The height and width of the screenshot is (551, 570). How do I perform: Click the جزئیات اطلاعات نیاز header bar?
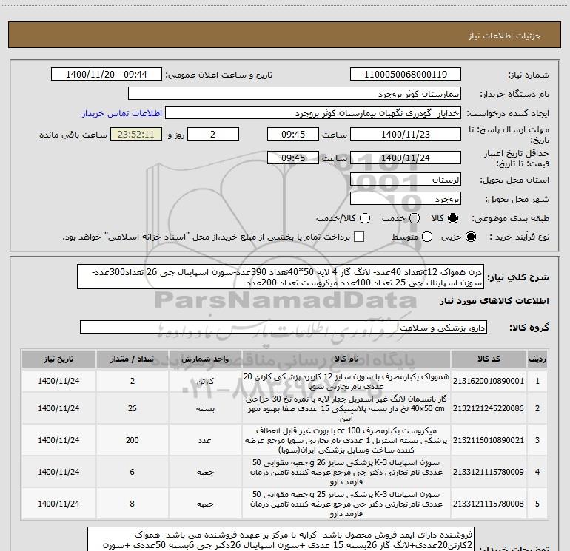click(285, 35)
